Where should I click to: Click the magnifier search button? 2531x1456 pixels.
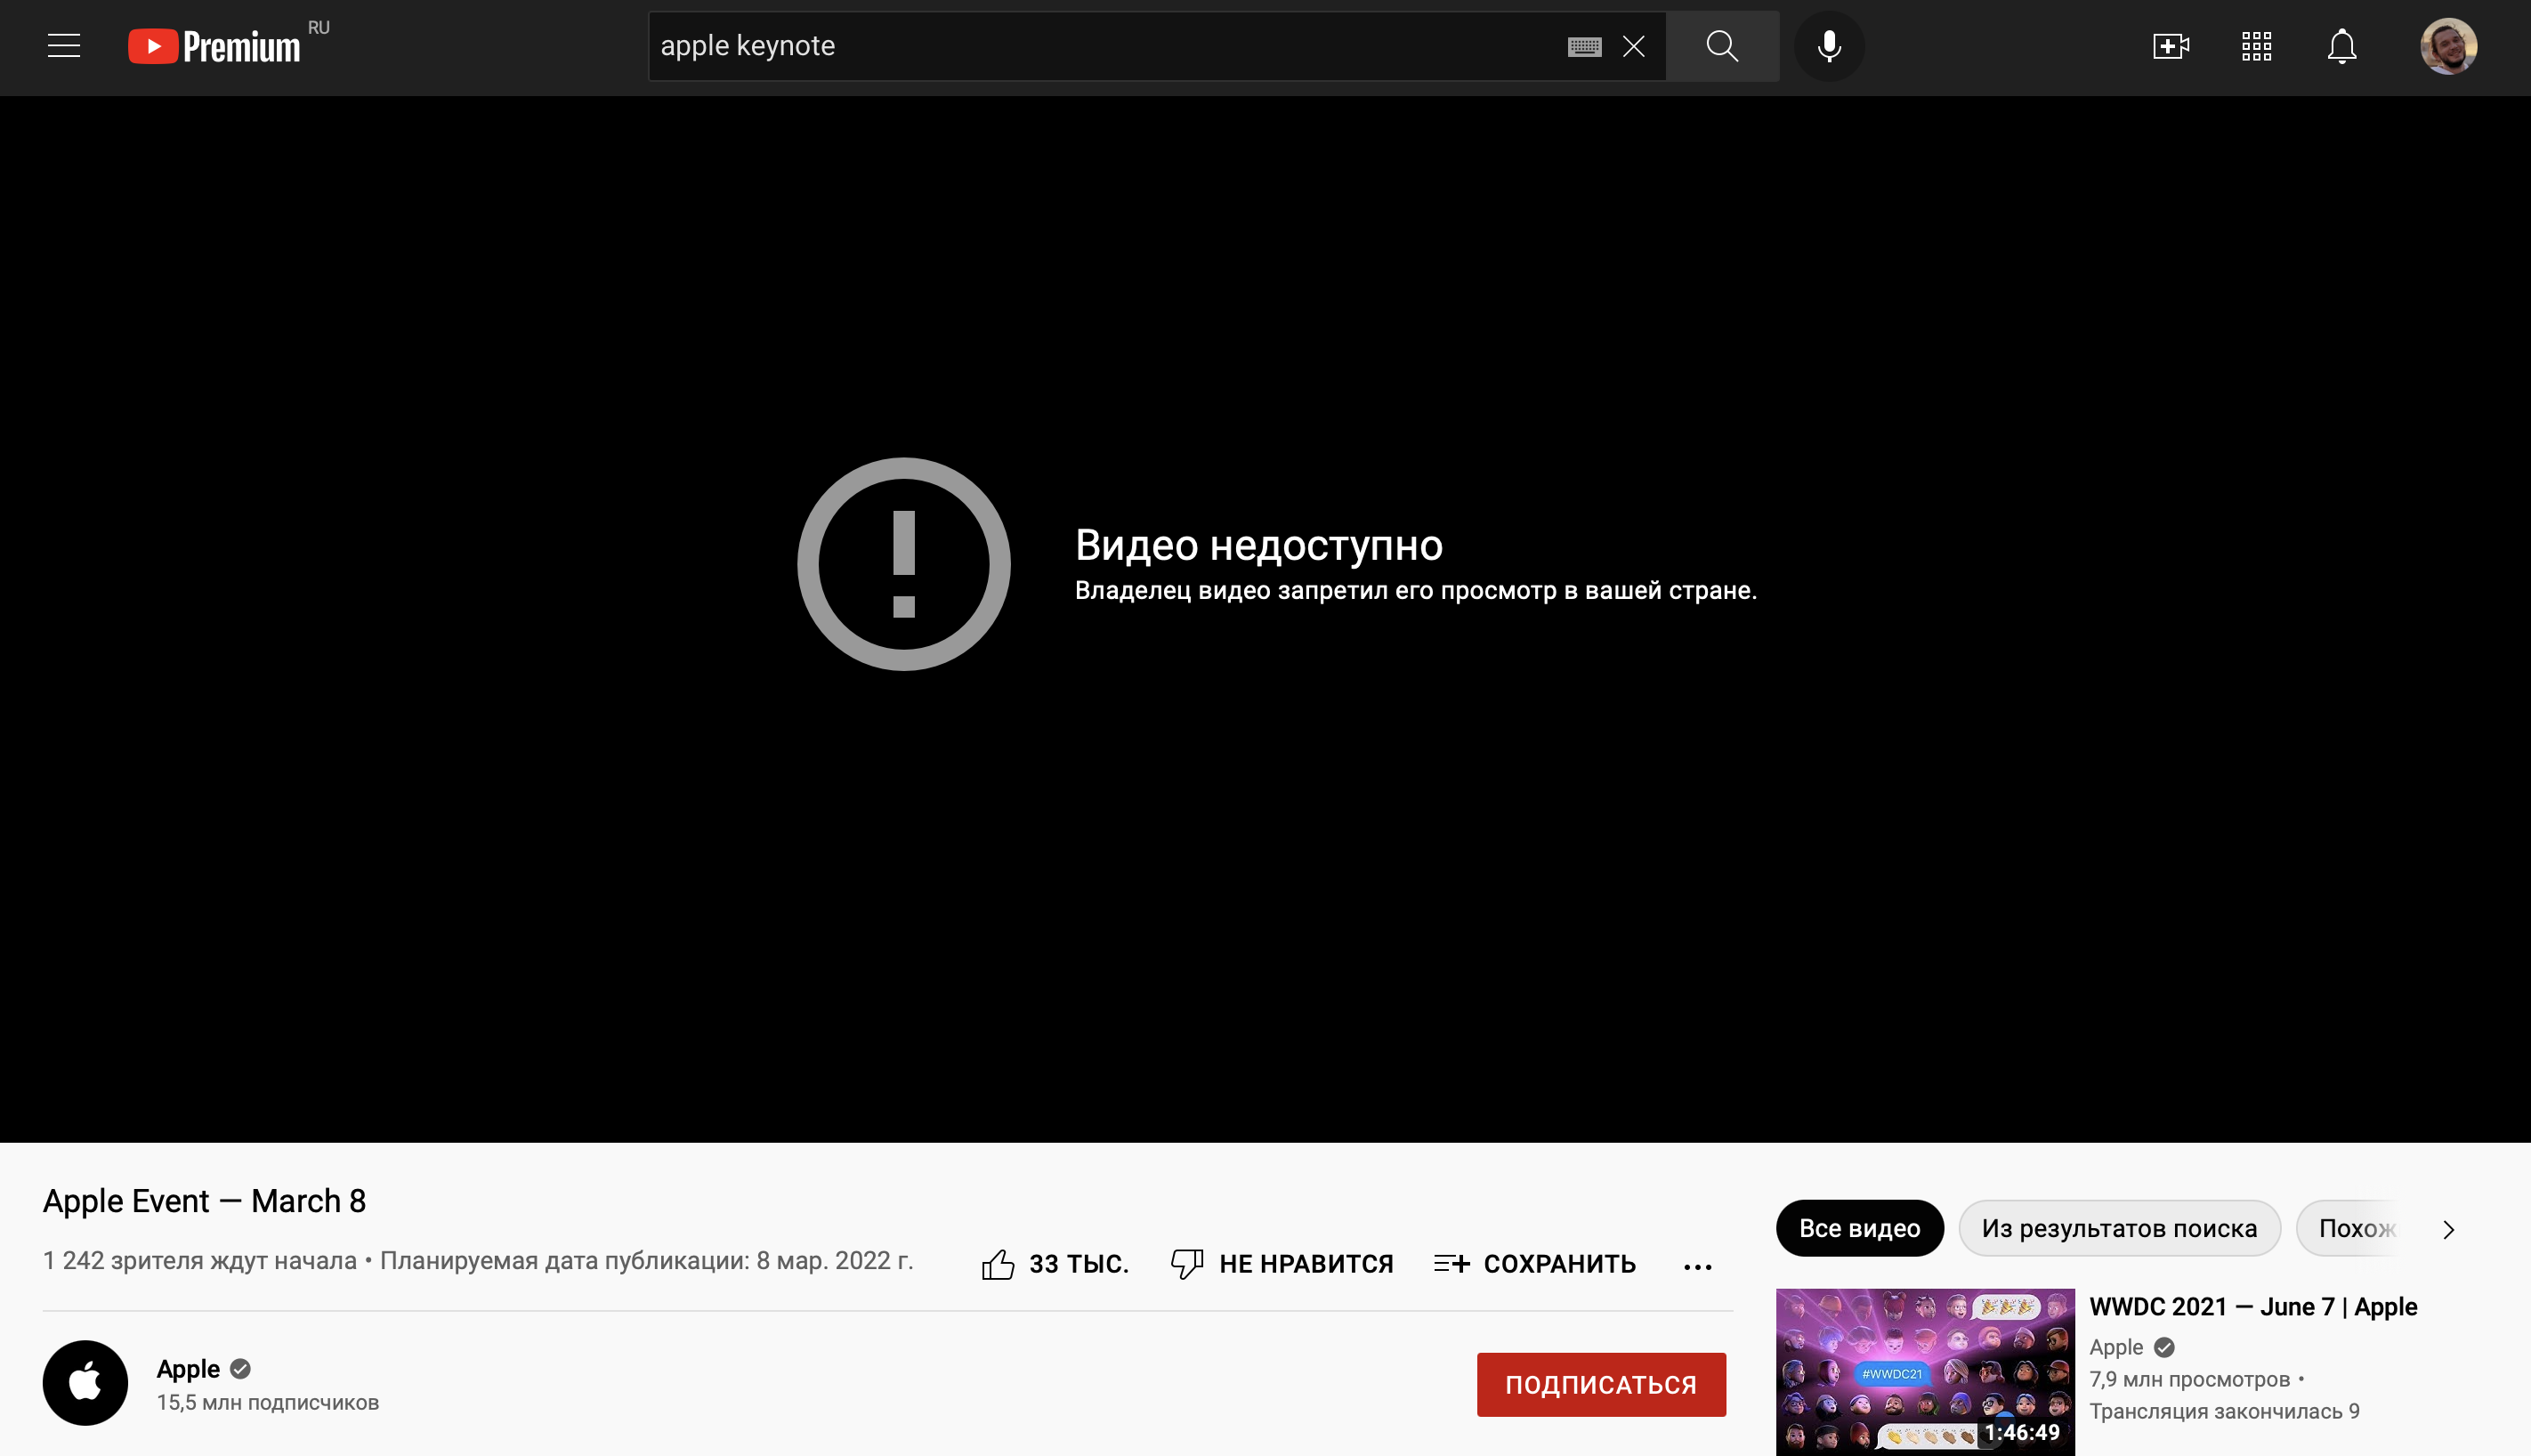pyautogui.click(x=1722, y=46)
